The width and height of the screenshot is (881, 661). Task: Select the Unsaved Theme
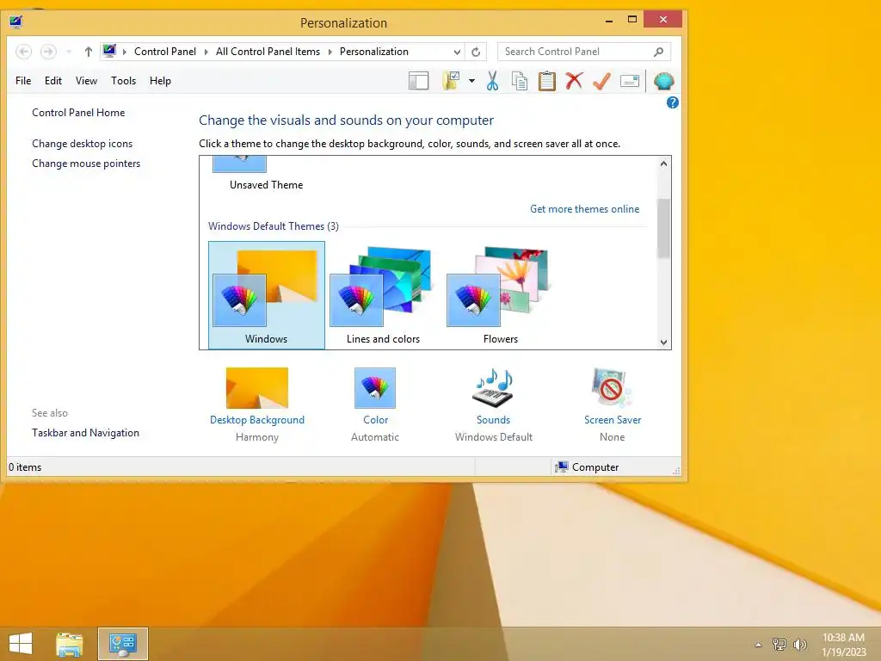coord(267,175)
